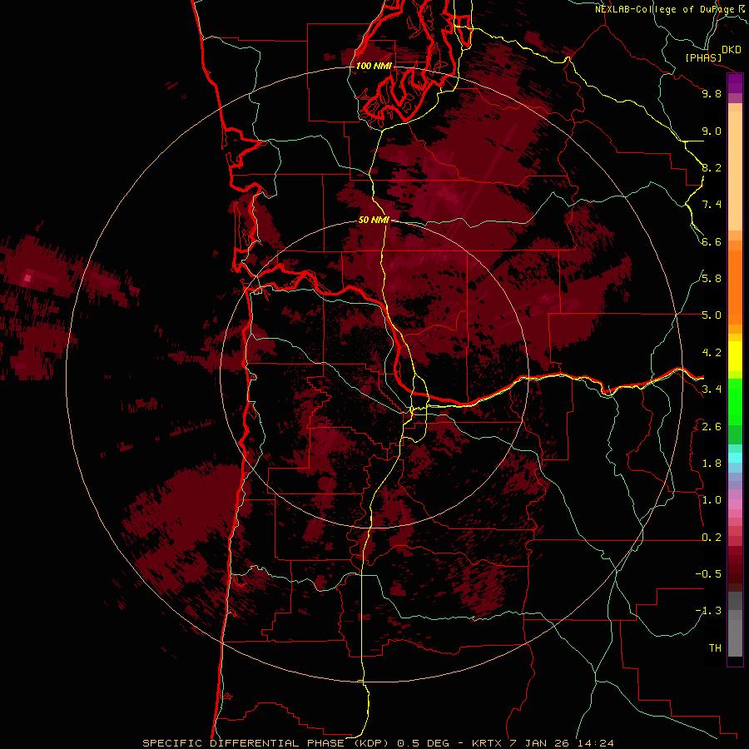This screenshot has width=749, height=749.
Task: Pick the pink color bar segment
Action: pyautogui.click(x=735, y=504)
